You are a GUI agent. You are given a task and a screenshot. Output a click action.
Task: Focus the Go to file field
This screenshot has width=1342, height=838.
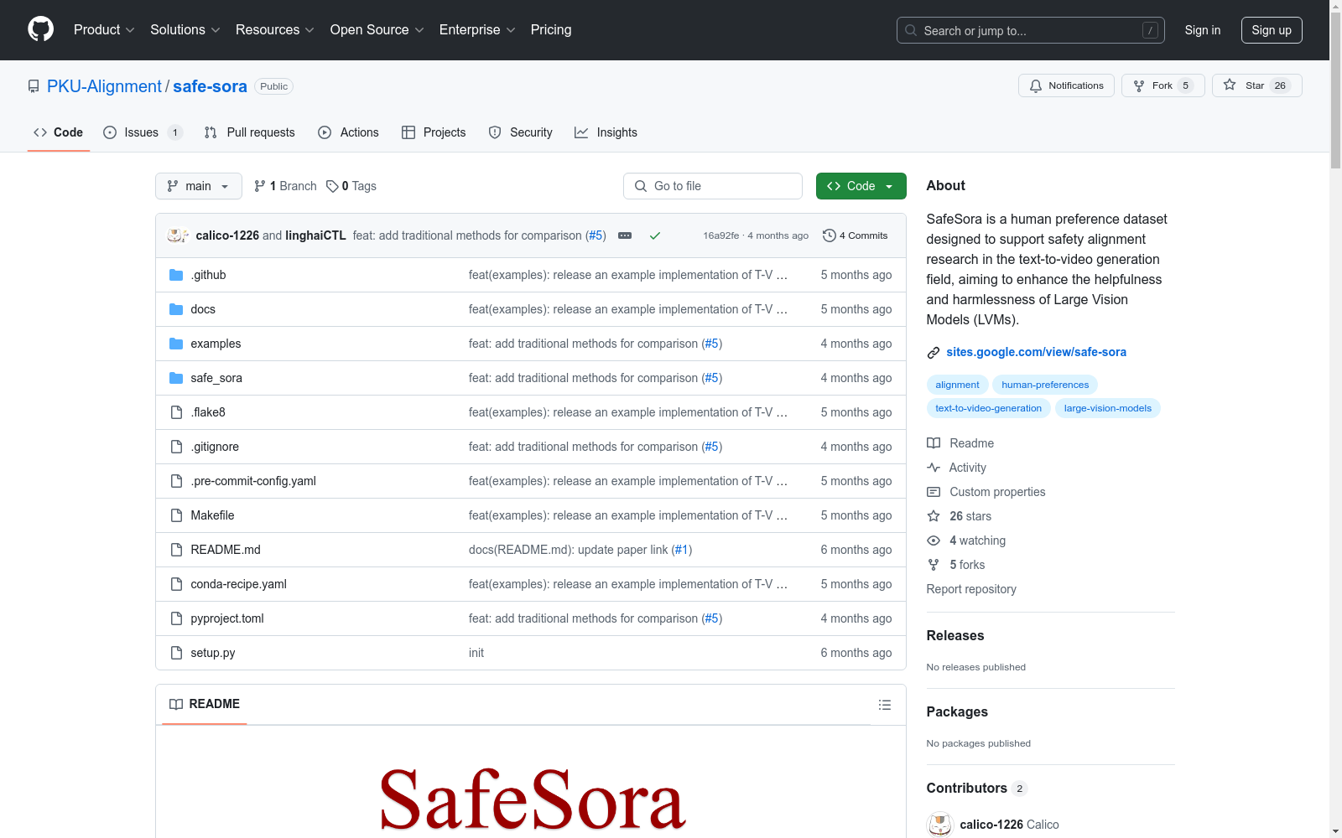(x=713, y=186)
